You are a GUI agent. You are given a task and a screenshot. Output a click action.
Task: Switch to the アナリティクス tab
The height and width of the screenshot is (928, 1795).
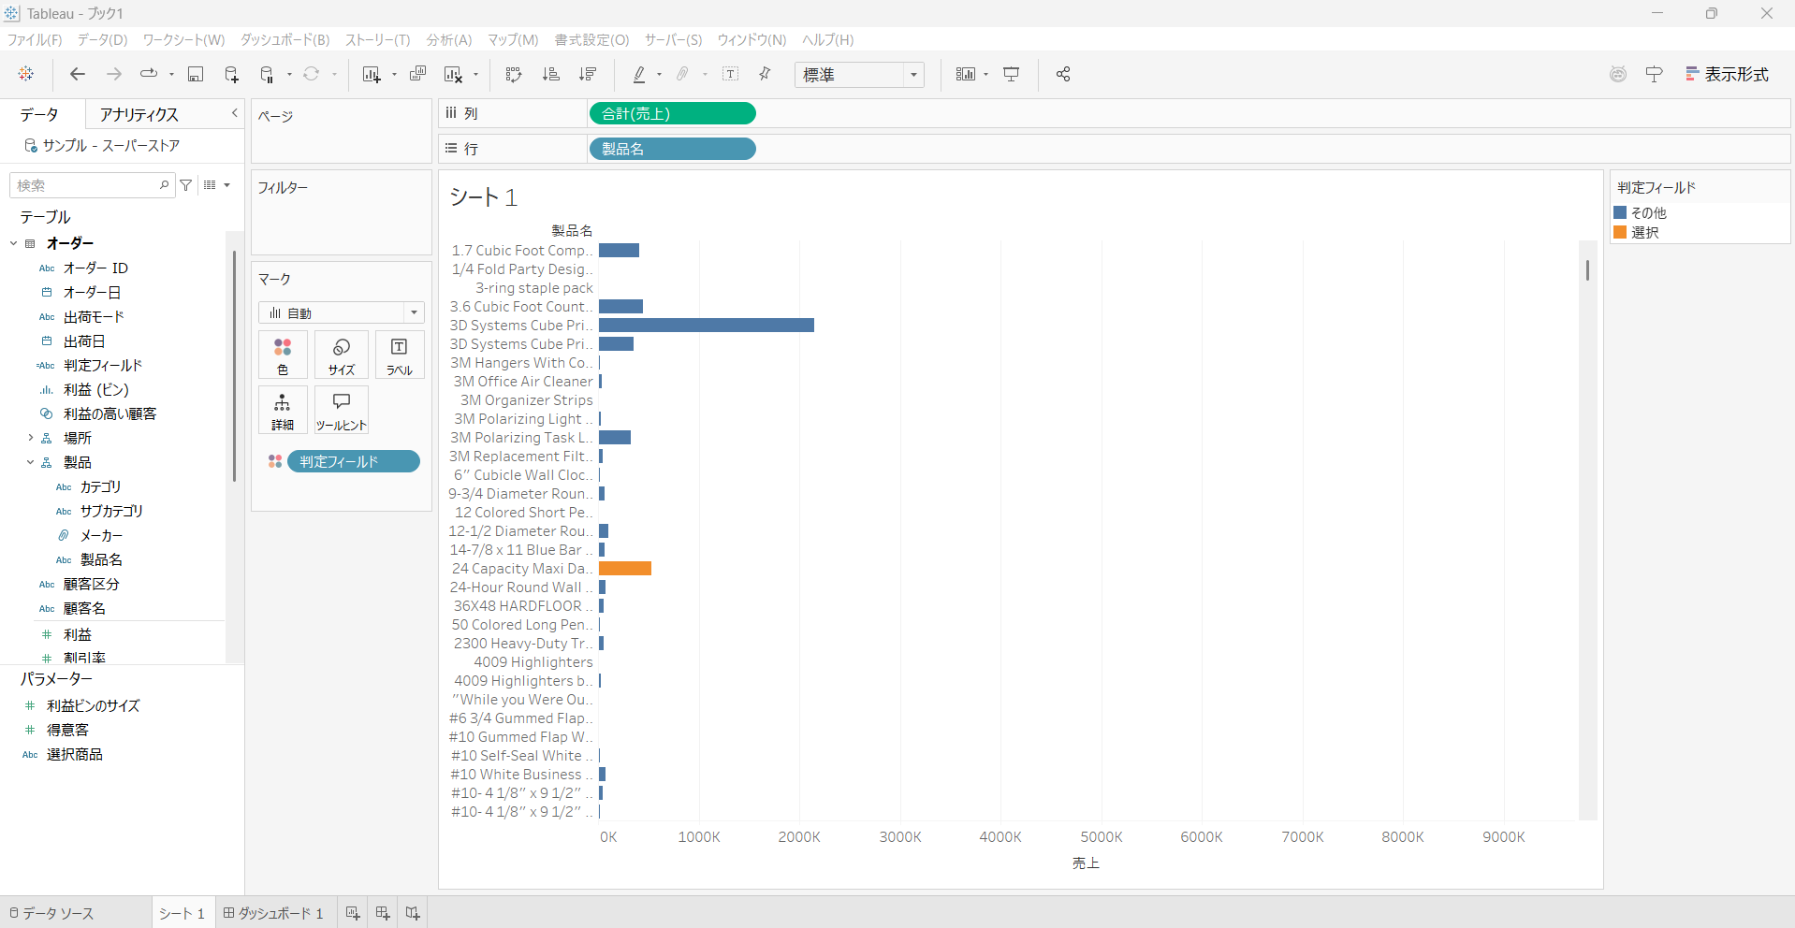coord(139,114)
